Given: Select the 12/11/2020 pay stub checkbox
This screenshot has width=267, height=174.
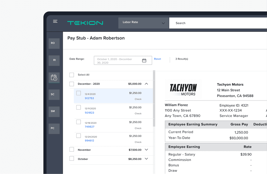Looking at the screenshot, I should (x=78, y=107).
